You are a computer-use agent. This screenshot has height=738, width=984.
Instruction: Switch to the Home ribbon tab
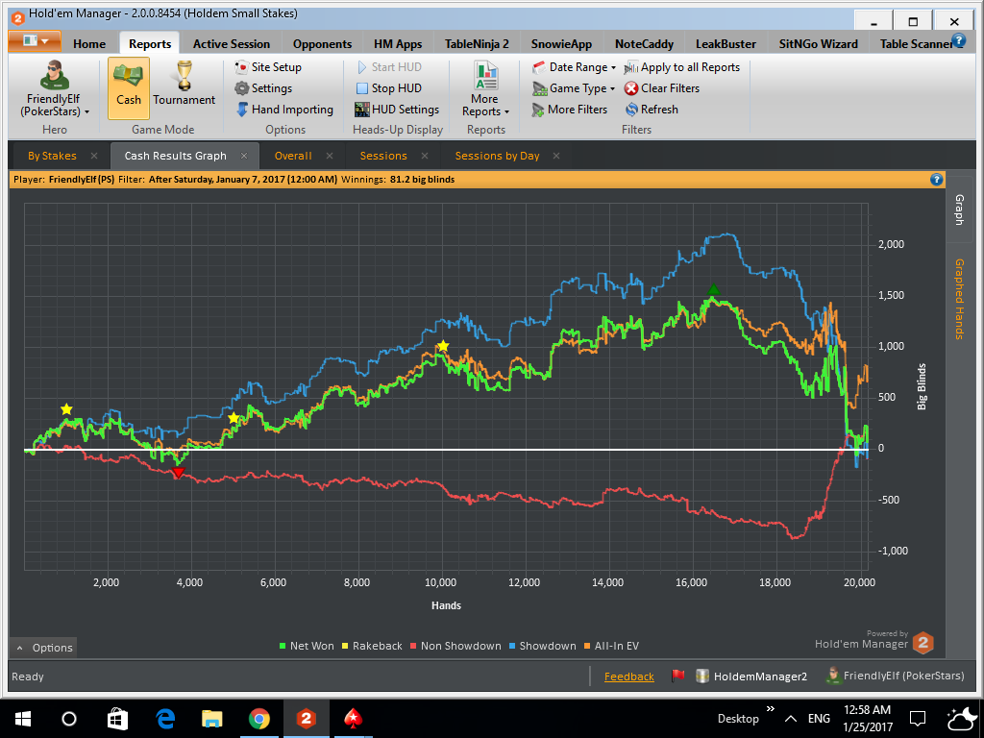pos(89,44)
